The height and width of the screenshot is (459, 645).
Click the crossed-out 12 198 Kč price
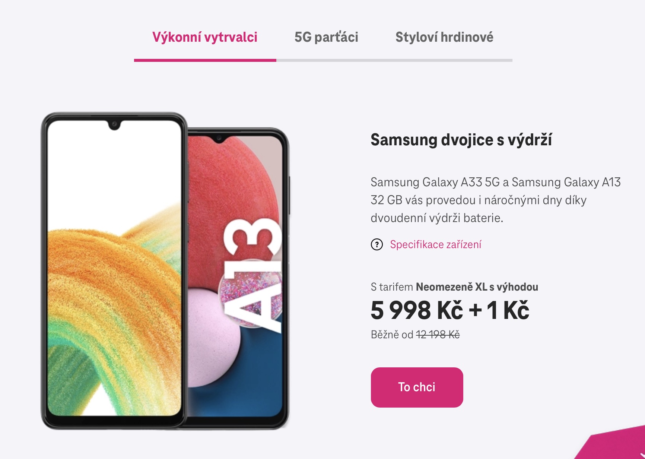tap(438, 335)
